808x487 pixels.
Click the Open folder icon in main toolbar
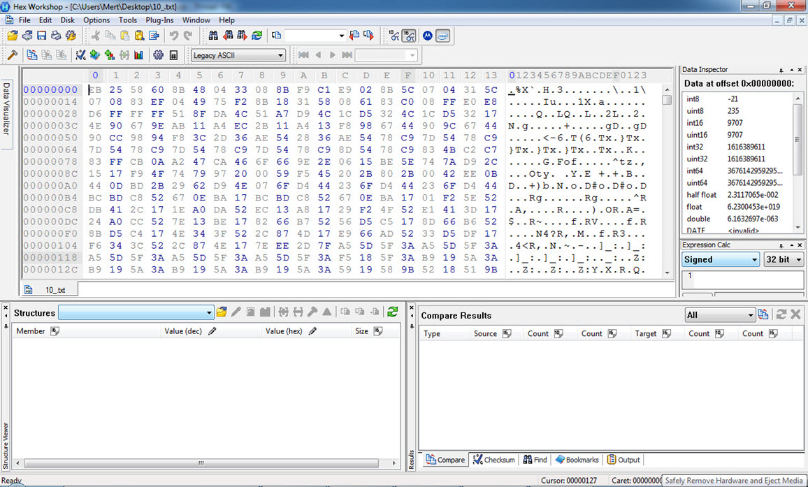[13, 36]
